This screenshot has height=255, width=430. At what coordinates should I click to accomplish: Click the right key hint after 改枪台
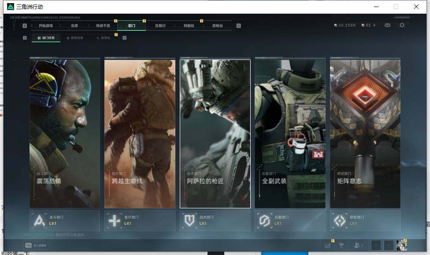[239, 26]
